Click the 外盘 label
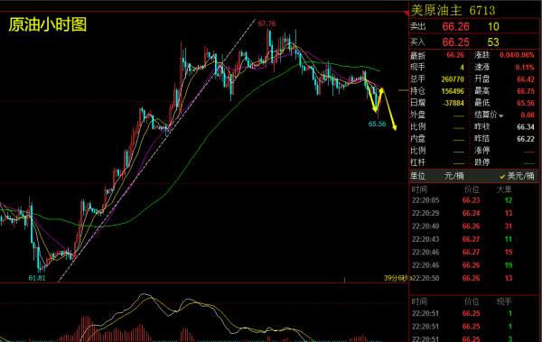 [417, 115]
